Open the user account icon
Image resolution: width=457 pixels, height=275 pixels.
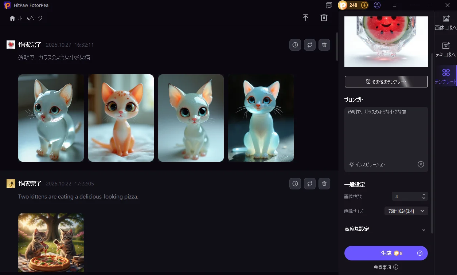pos(377,5)
